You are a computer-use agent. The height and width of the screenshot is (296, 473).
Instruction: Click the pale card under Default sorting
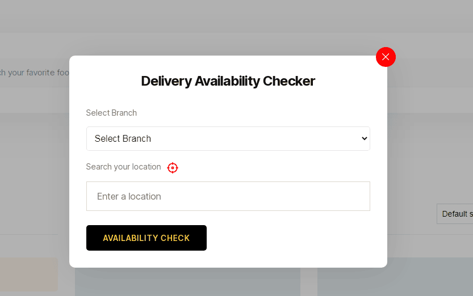click(x=395, y=281)
